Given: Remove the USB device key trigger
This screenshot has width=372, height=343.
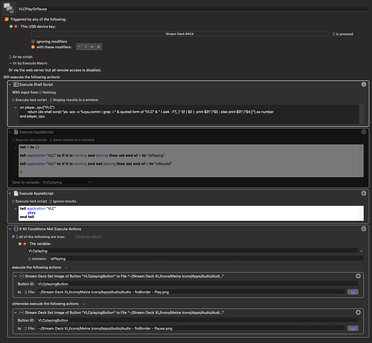Looking at the screenshot, I should [x=16, y=27].
